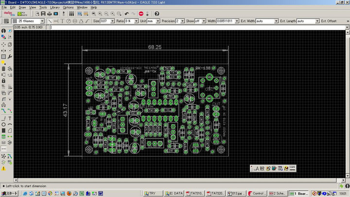
Task: Click the Print icon in the toolbar
Action: (x=49, y=14)
